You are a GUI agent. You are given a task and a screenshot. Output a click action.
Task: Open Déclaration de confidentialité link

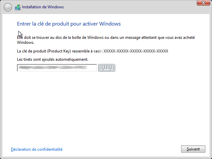[37, 149]
